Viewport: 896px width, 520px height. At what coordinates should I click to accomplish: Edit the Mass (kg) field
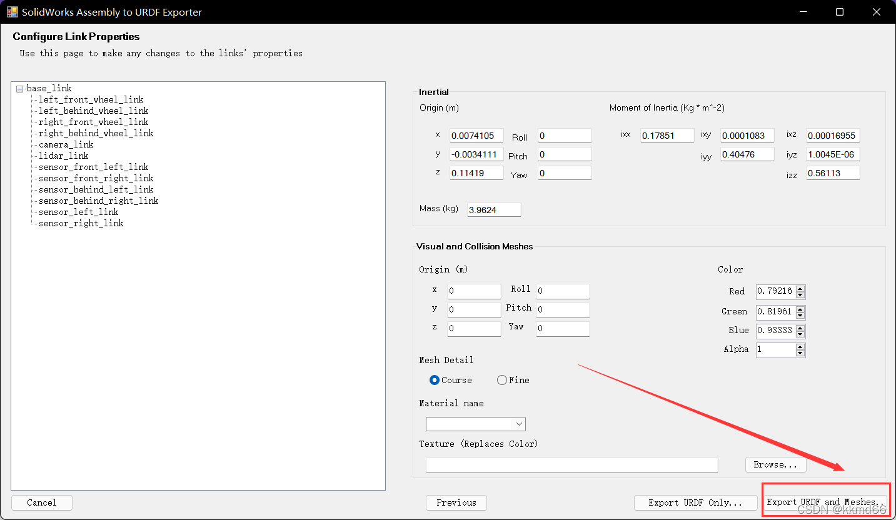[x=494, y=210]
